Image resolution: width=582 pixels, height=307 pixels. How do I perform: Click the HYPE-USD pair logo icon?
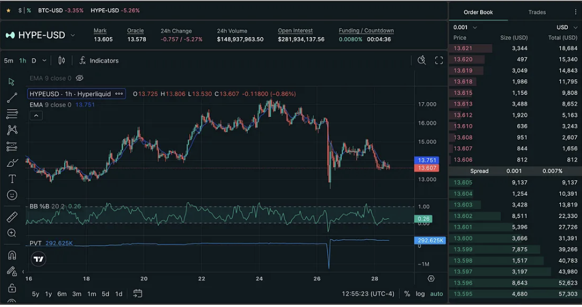pos(10,35)
